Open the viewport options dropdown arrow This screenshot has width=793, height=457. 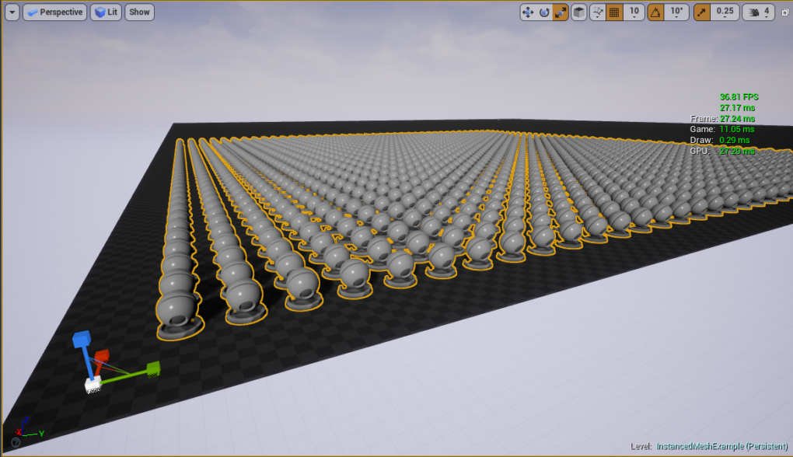point(12,12)
